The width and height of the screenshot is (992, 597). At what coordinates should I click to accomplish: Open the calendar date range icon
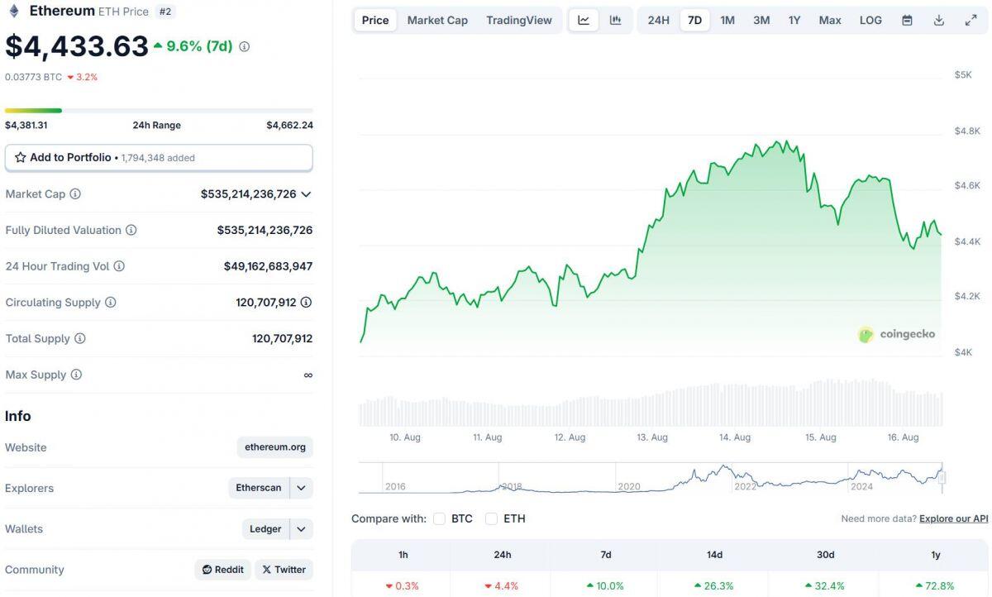point(906,19)
